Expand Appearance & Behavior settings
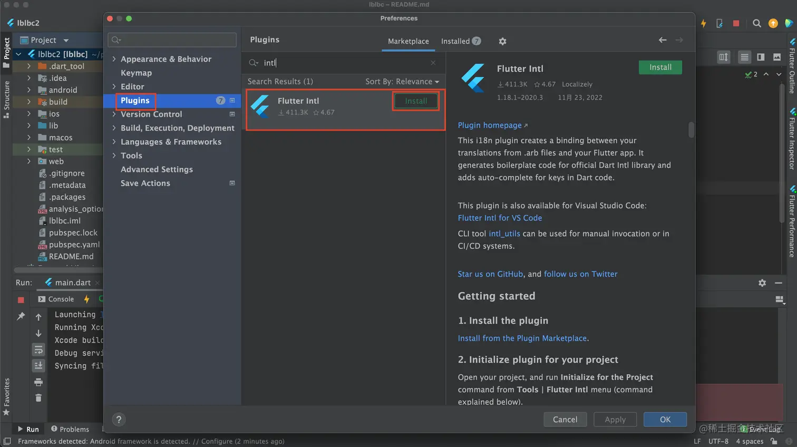The height and width of the screenshot is (447, 797). coord(114,59)
